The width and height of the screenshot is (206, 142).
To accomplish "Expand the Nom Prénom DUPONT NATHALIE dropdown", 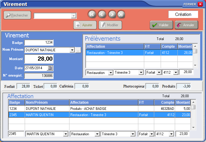I will click(x=72, y=50).
